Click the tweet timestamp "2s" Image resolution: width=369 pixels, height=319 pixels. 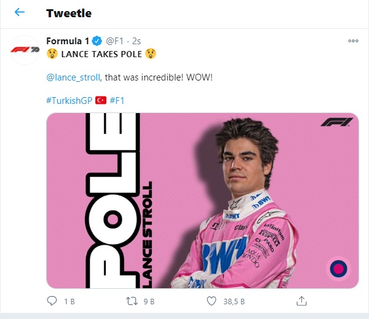coord(137,42)
